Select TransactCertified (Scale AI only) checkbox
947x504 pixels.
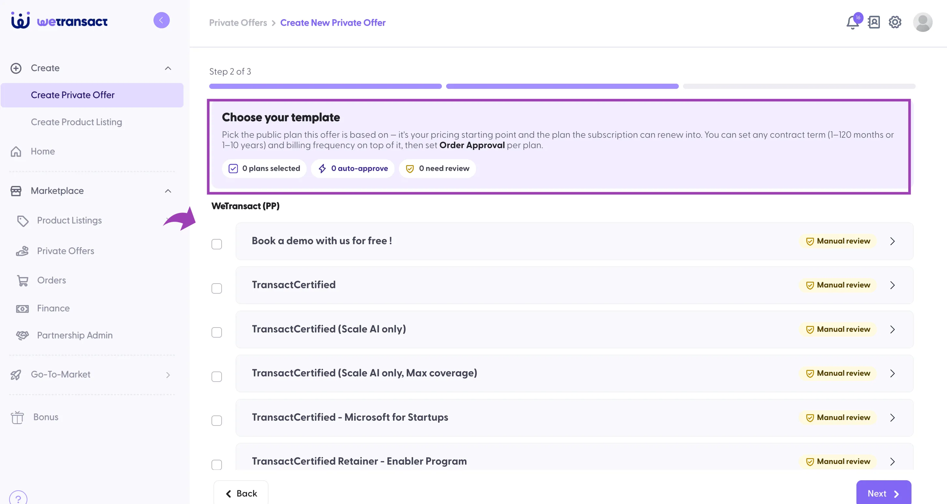216,332
